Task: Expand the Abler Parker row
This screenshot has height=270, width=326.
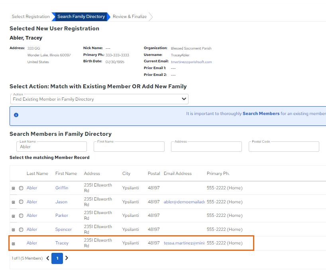Action: [x=13, y=216]
